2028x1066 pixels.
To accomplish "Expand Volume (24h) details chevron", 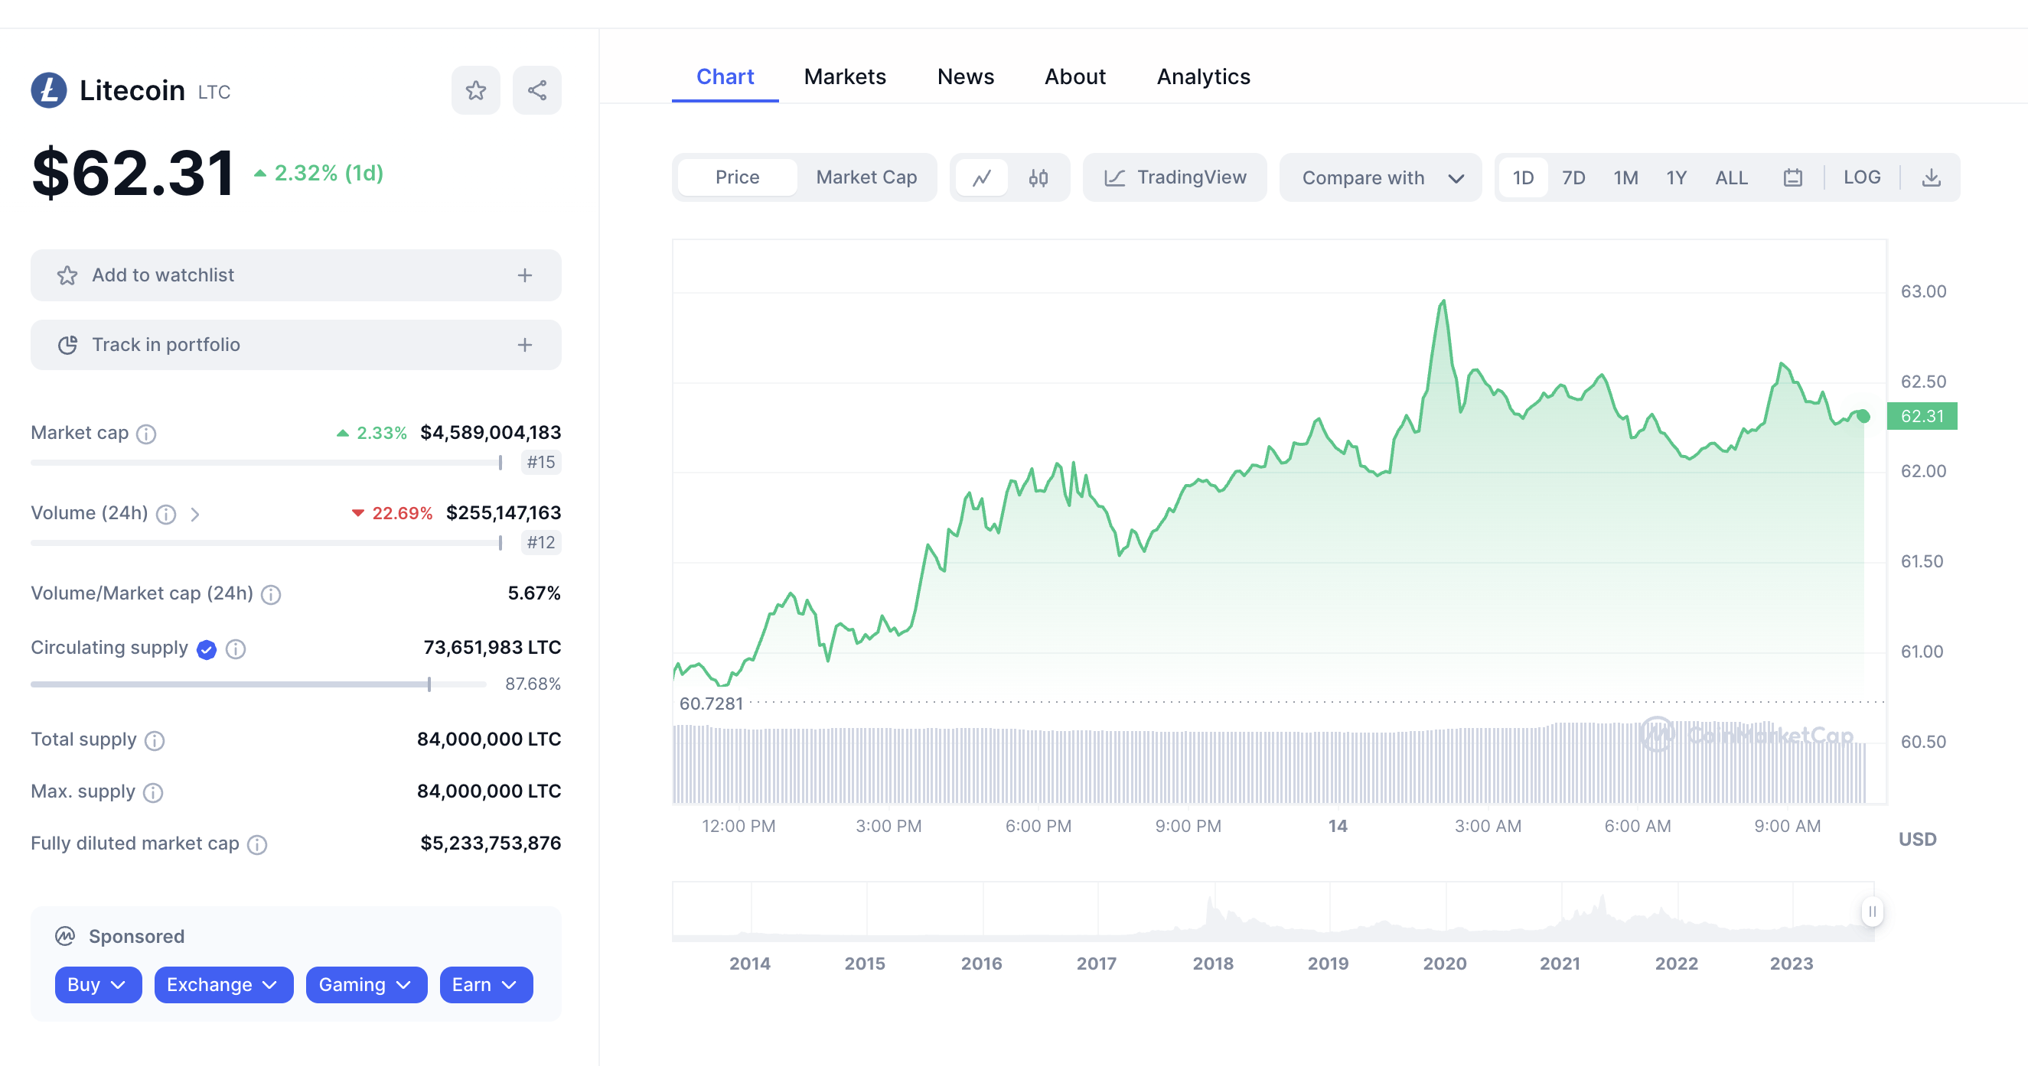I will 195,515.
